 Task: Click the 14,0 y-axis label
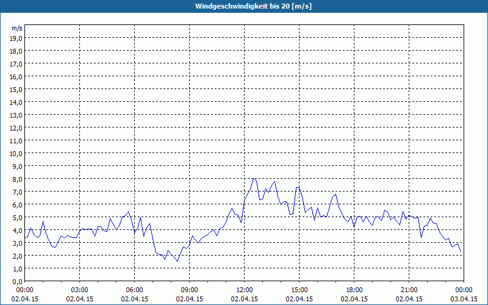tap(16, 102)
